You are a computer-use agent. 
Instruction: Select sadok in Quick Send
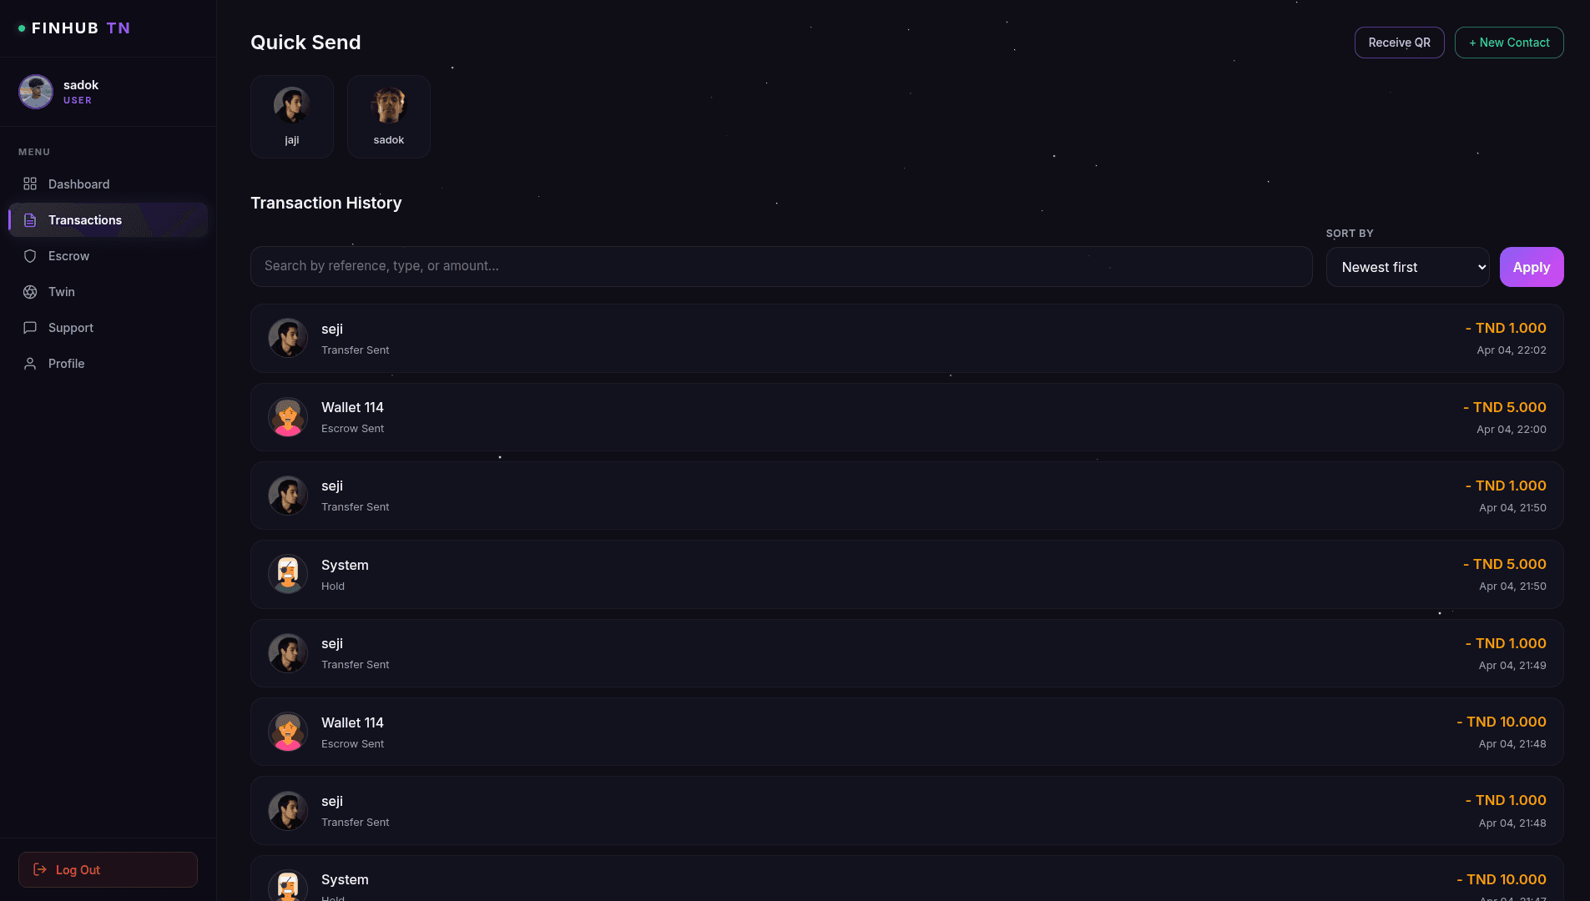tap(388, 116)
